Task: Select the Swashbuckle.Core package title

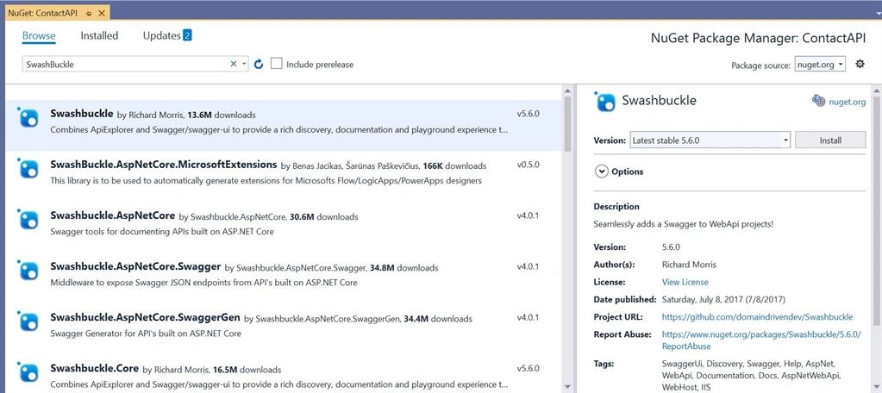Action: click(x=95, y=368)
